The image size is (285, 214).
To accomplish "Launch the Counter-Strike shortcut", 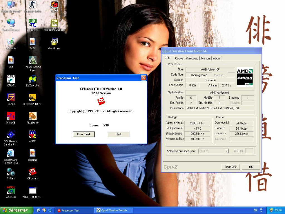I will (33, 5).
